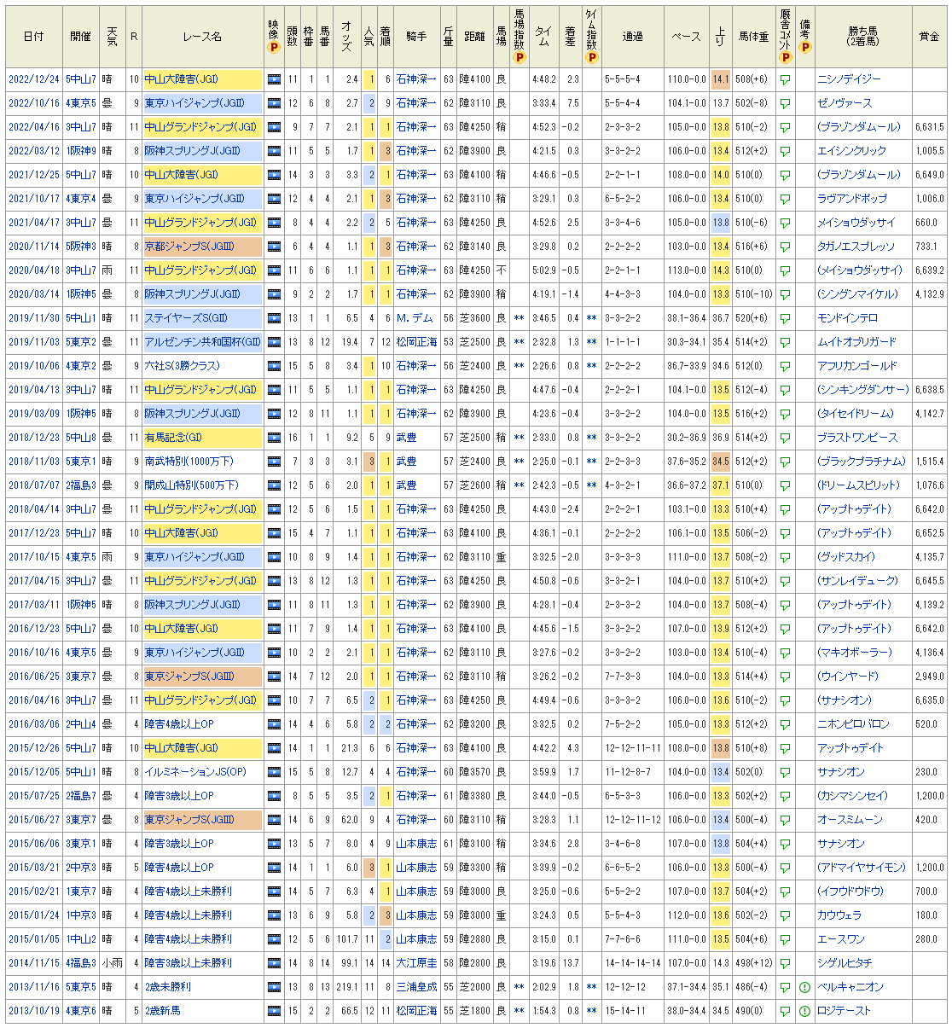This screenshot has height=1028, width=952.
Task: Open the 2022/04/16 date link
Action: tap(34, 127)
